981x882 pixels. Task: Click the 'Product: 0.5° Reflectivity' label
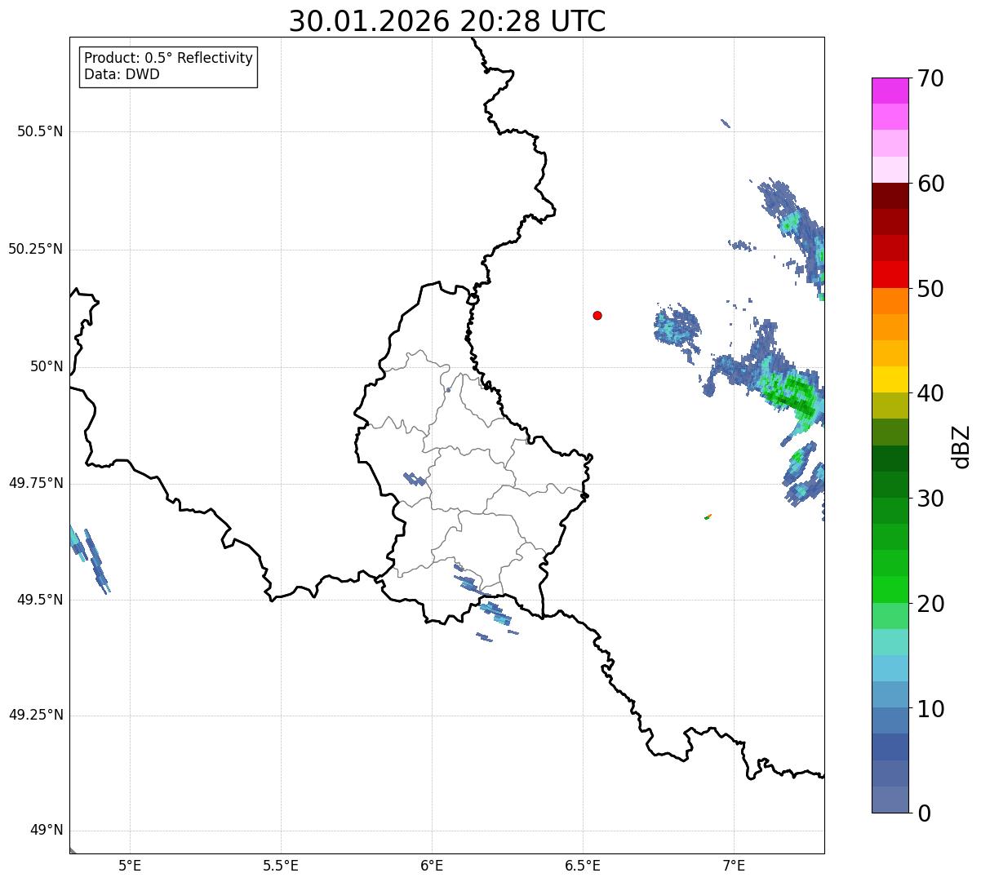pyautogui.click(x=168, y=58)
